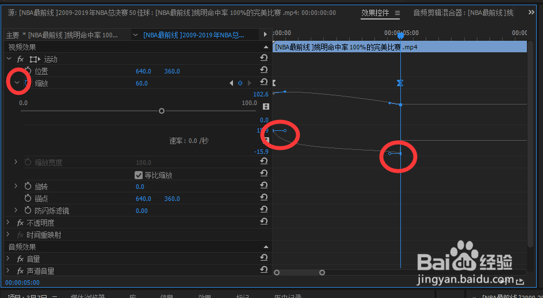Reset the 运动 (Motion) effect
Image resolution: width=543 pixels, height=298 pixels.
(264, 58)
